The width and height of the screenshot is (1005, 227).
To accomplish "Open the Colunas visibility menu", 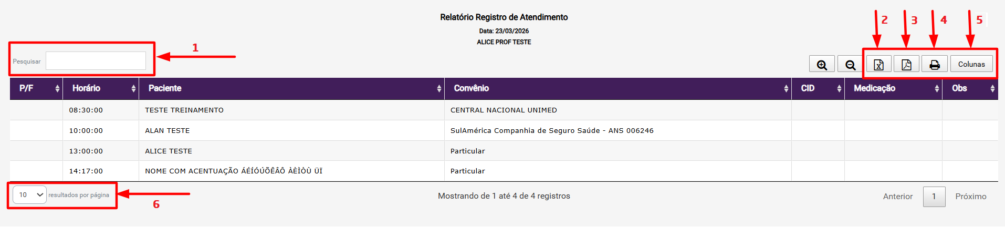I will [971, 64].
